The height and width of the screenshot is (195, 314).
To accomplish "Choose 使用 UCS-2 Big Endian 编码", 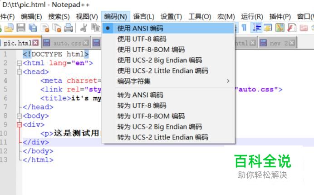I will [168, 60].
